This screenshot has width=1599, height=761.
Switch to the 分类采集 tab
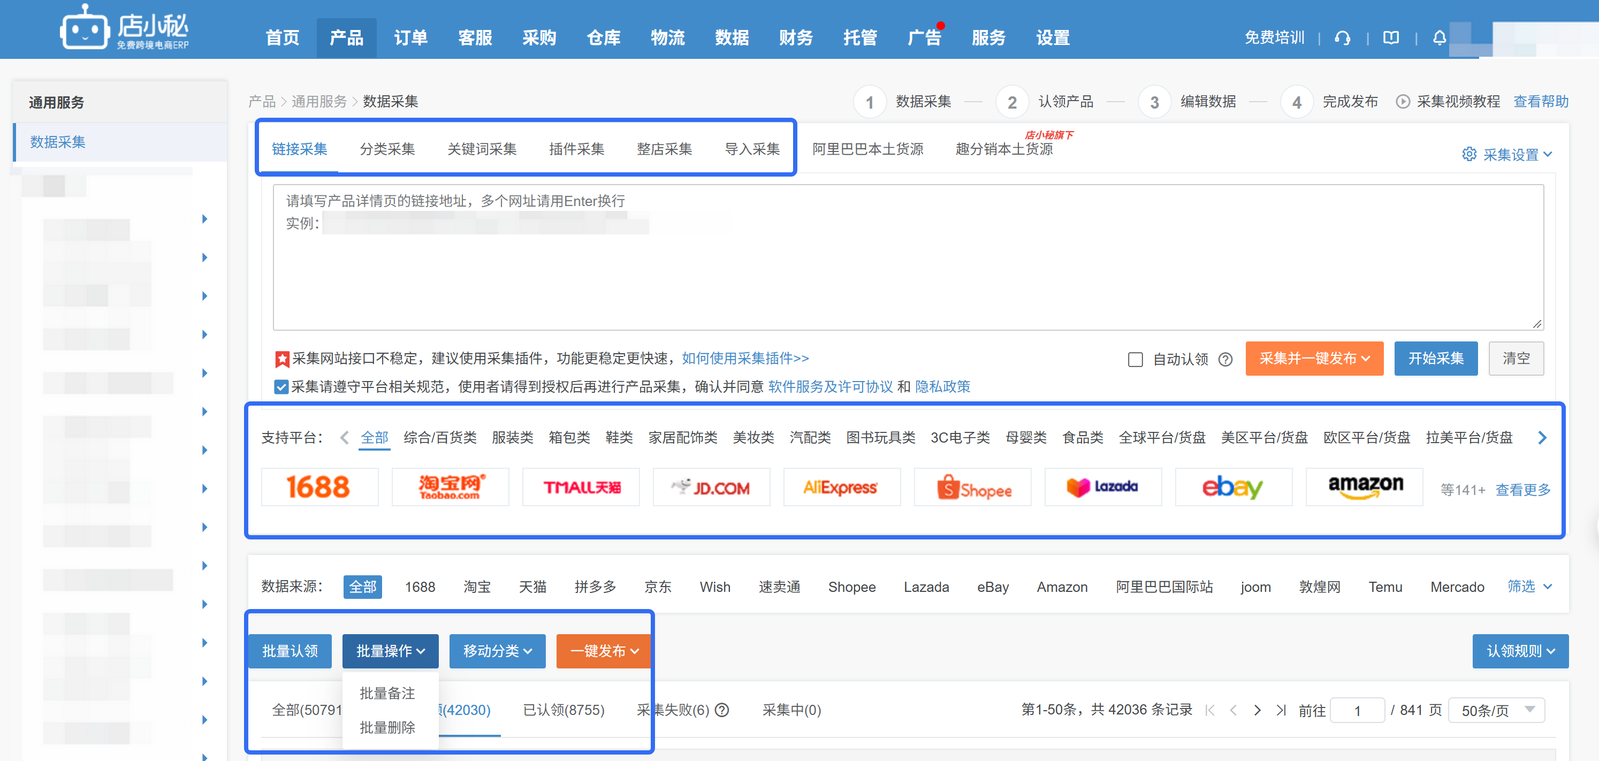pos(387,149)
